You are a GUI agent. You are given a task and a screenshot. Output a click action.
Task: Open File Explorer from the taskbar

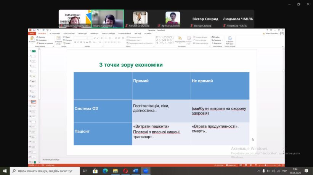click(x=115, y=171)
